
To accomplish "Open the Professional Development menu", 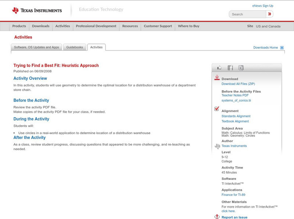I will (x=96, y=26).
